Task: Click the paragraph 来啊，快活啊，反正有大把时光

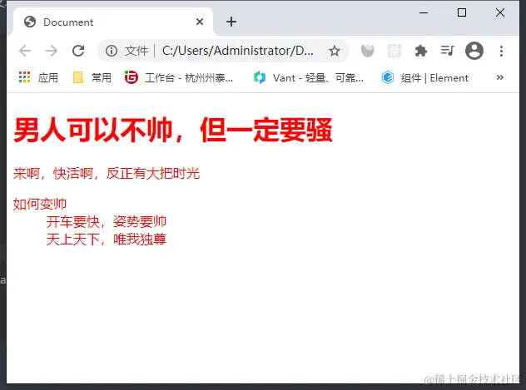Action: 107,174
